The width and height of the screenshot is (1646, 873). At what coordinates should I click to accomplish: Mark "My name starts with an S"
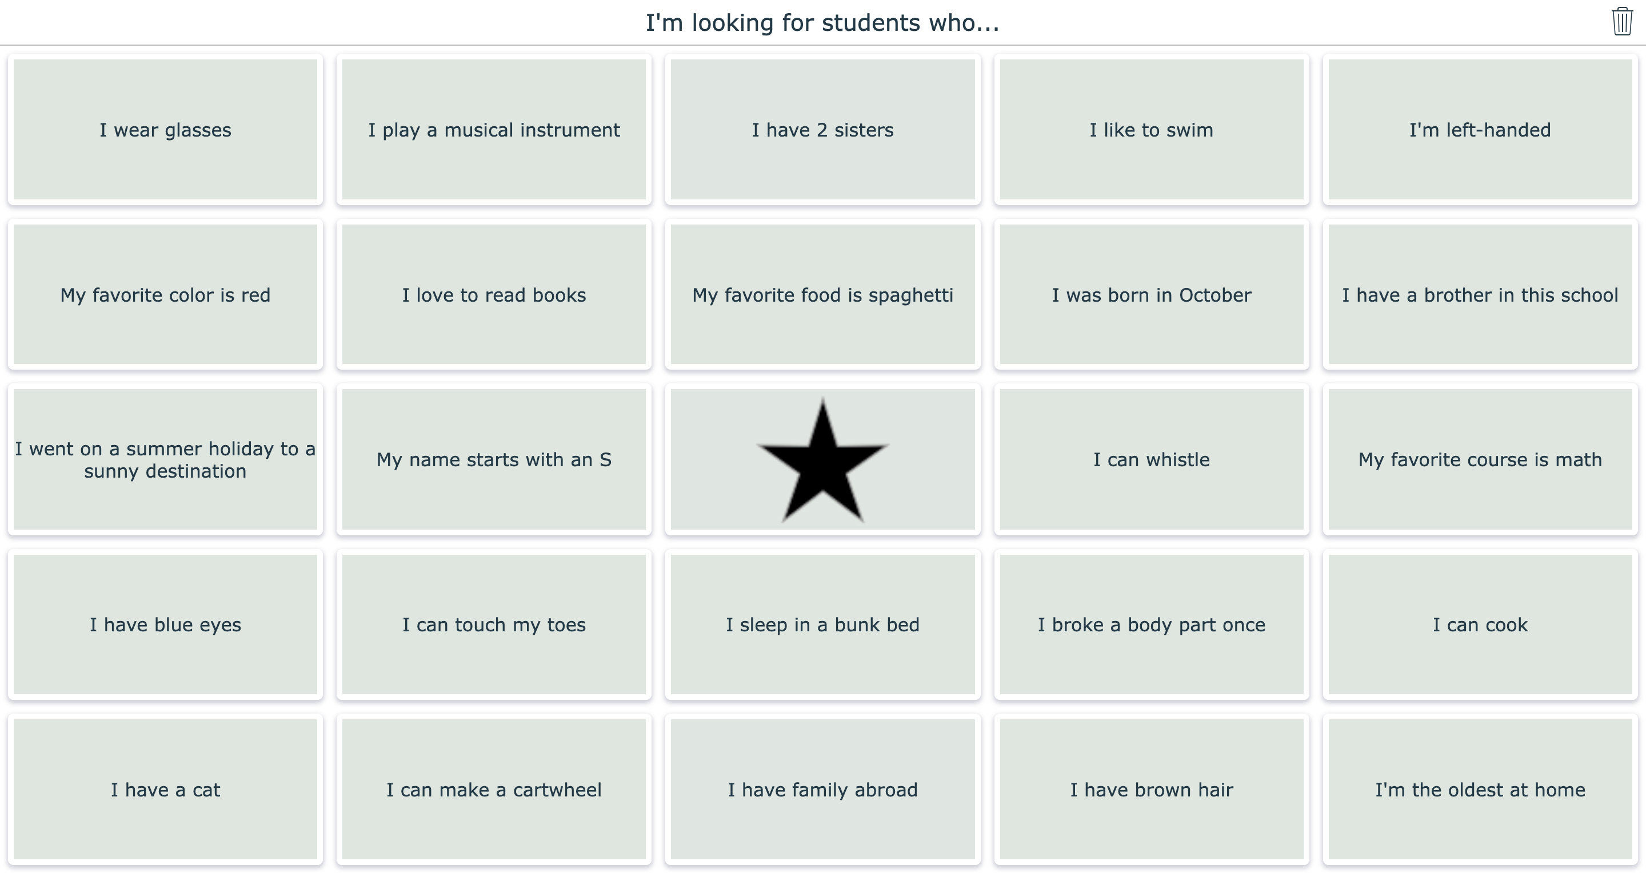click(x=494, y=460)
